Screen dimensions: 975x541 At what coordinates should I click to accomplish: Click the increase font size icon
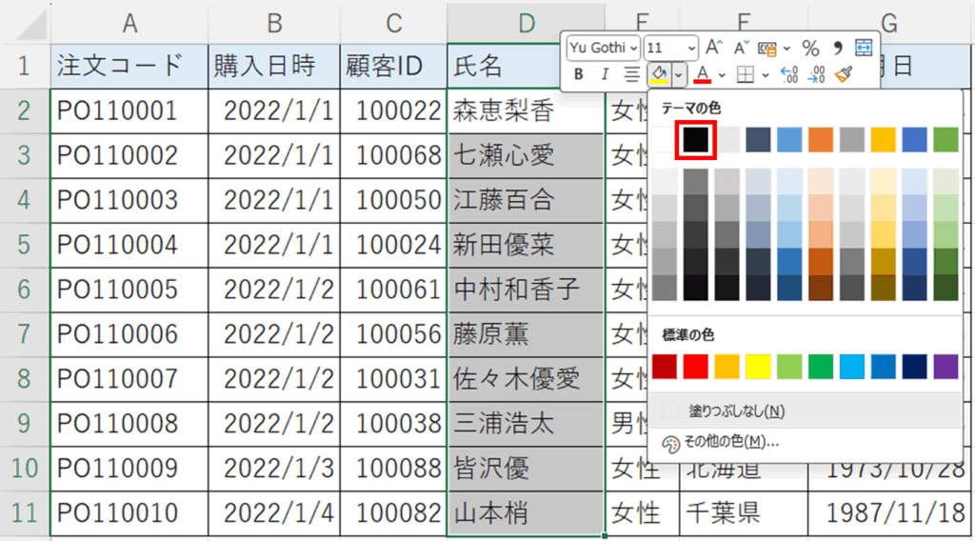[714, 48]
